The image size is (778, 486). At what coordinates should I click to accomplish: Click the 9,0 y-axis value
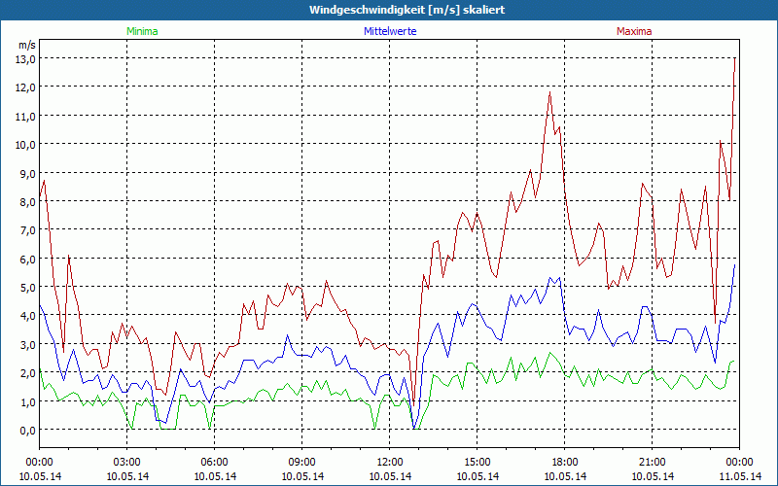(28, 173)
